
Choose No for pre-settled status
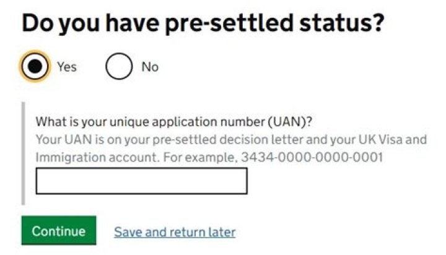(x=119, y=67)
